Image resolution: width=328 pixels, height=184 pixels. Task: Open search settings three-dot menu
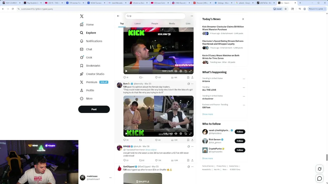tap(192, 16)
